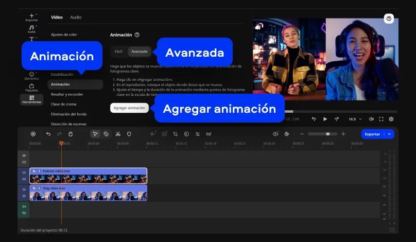416x242 pixels.
Task: Switch to the Audio tab
Action: pos(76,17)
